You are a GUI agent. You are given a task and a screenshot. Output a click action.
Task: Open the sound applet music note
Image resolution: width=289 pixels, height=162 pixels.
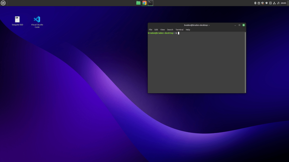(x=278, y=3)
